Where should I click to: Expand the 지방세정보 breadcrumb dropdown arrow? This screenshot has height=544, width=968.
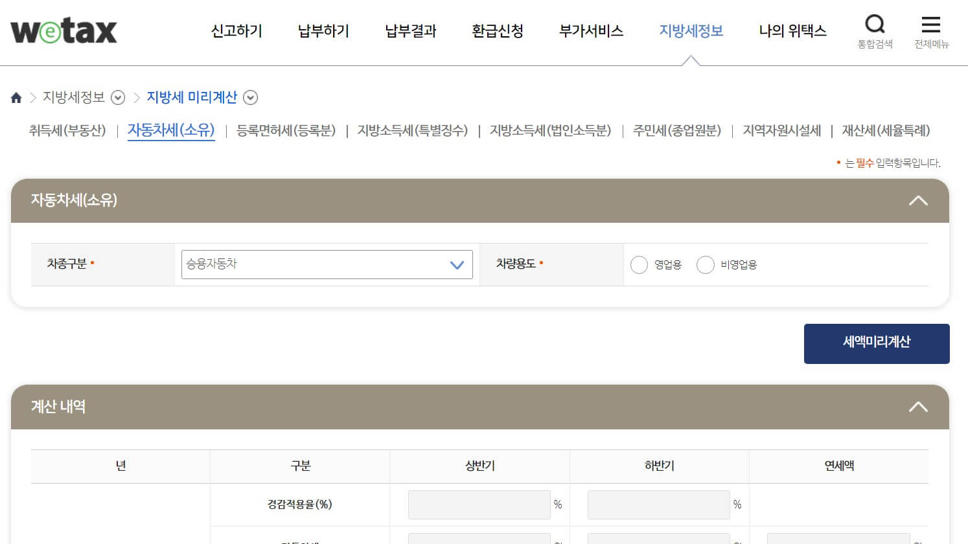pos(118,98)
